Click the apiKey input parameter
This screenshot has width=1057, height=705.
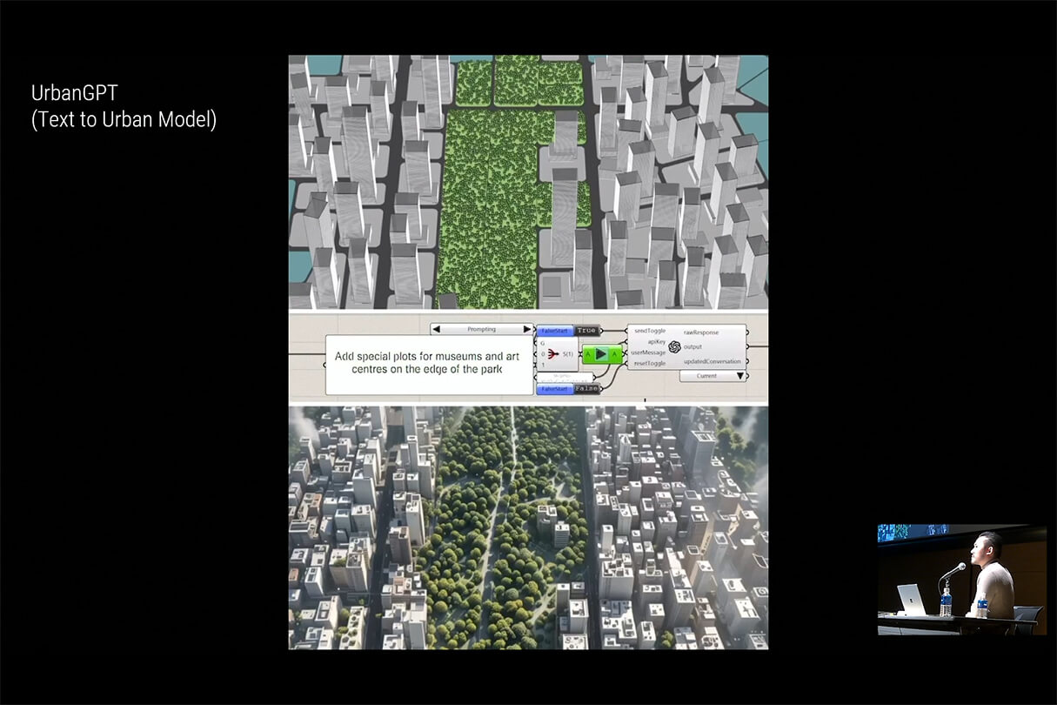[656, 342]
